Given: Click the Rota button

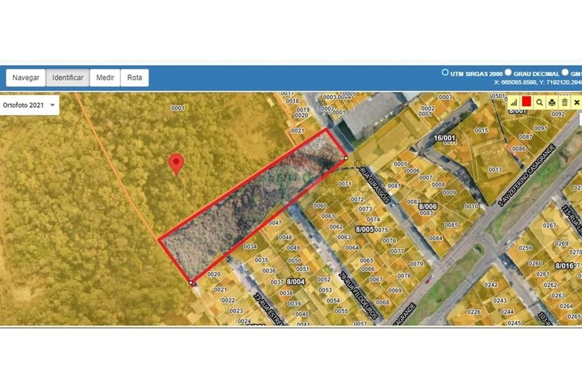Looking at the screenshot, I should 134,77.
